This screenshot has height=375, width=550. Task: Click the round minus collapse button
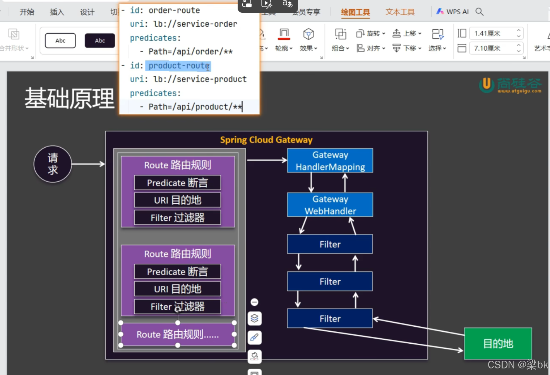tap(254, 302)
